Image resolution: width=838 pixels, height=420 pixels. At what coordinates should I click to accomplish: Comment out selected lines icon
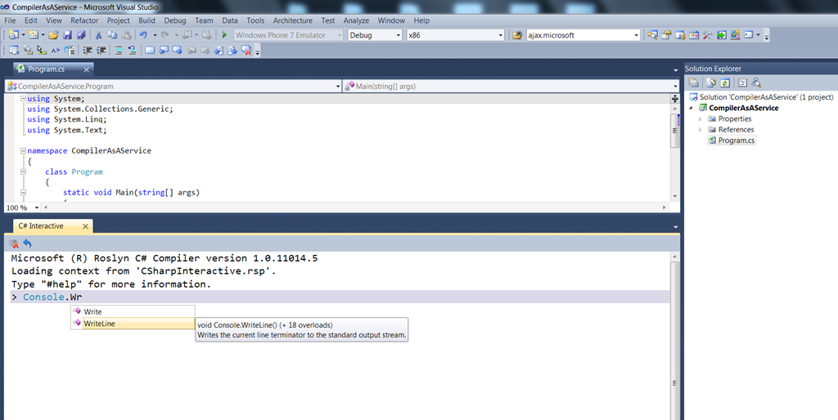[118, 50]
